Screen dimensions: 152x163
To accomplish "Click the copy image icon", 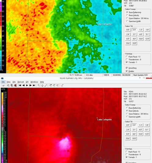I will (x=12, y=85).
